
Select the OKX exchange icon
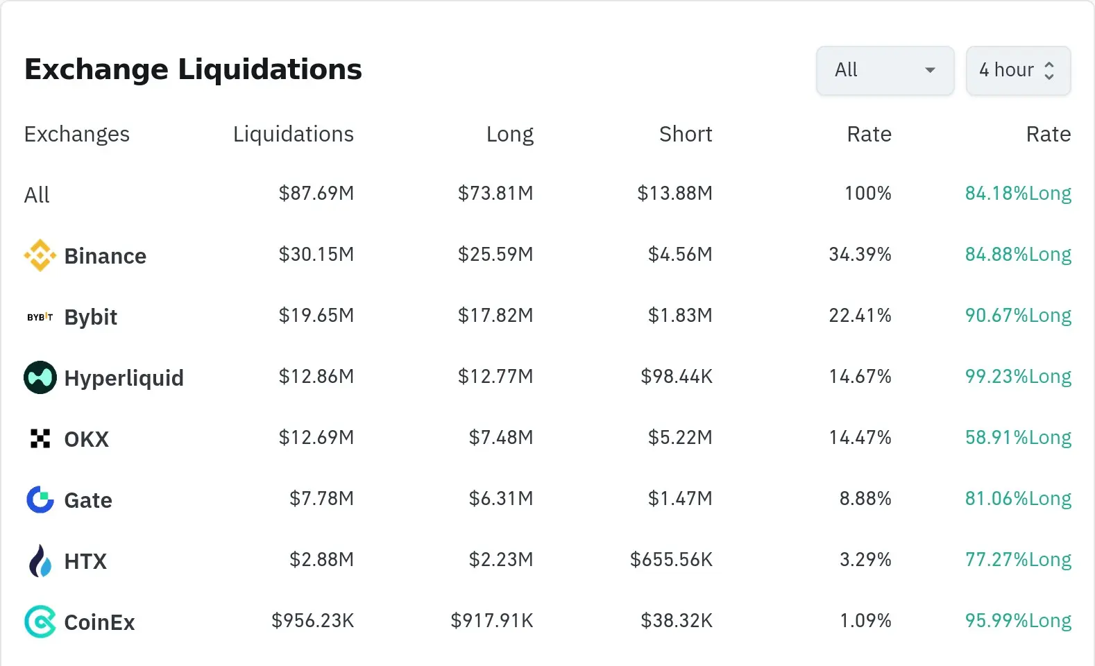[40, 438]
